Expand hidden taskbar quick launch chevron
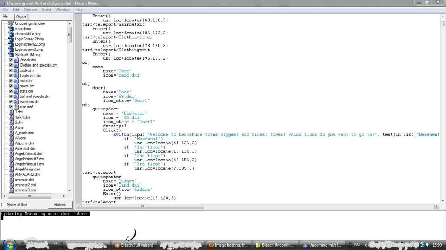The image size is (446, 250). pos(56,243)
